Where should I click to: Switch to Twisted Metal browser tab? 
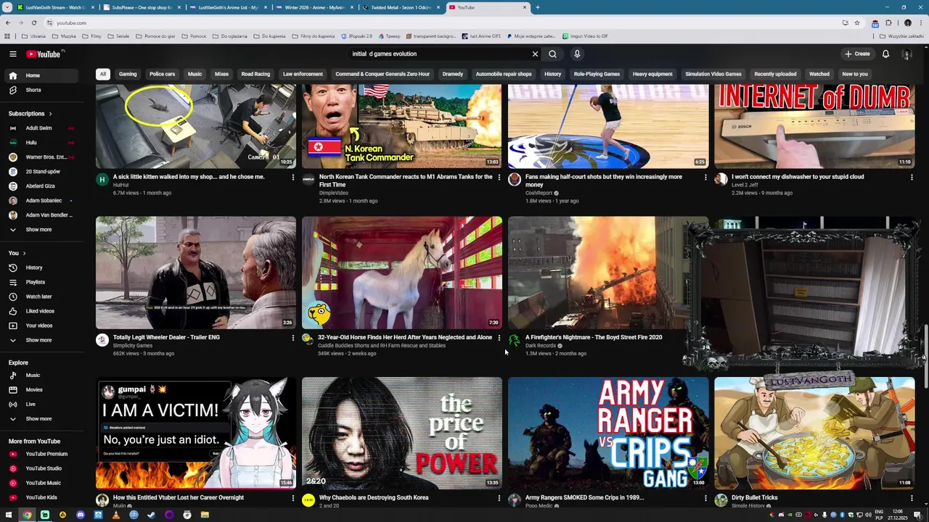click(x=400, y=7)
